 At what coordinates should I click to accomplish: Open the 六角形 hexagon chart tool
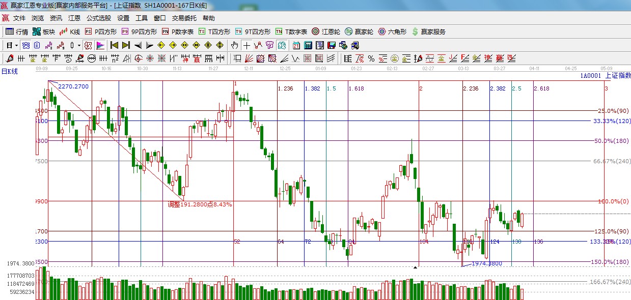[392, 32]
